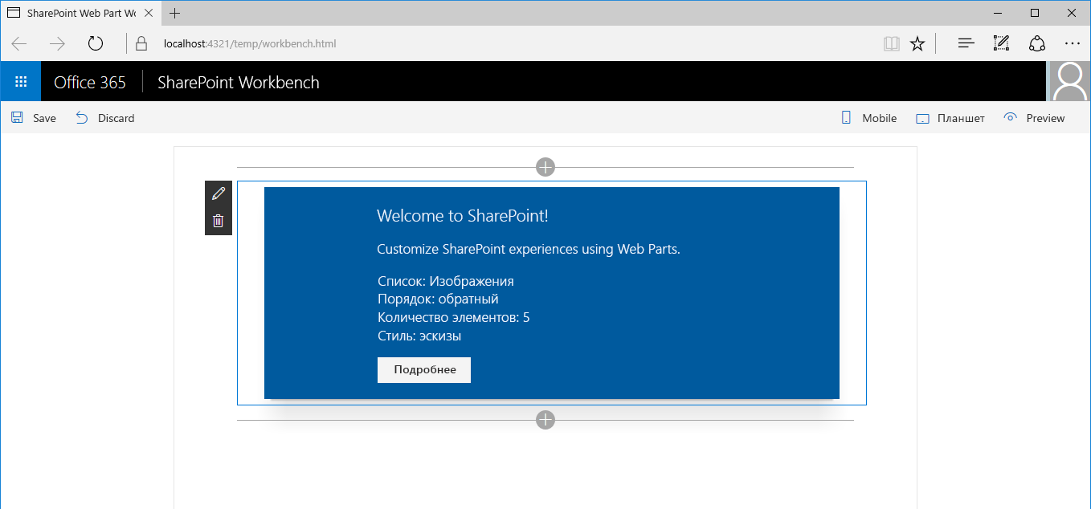The image size is (1091, 509).
Task: Open the Office 365 app launcher grid
Action: point(21,82)
